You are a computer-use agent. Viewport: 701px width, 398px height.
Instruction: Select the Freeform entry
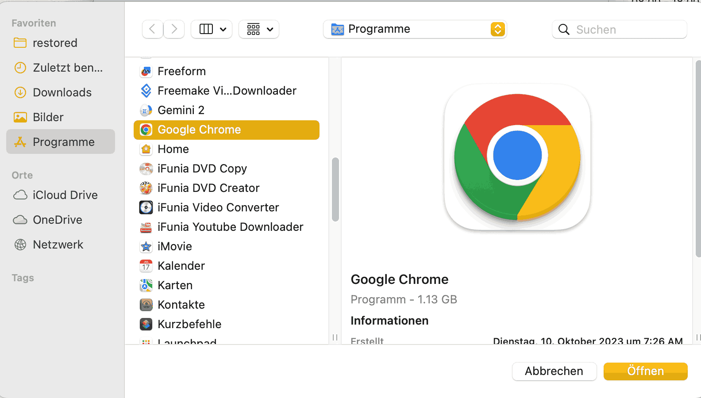pos(227,71)
